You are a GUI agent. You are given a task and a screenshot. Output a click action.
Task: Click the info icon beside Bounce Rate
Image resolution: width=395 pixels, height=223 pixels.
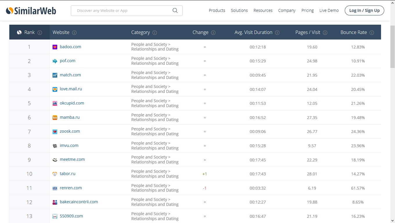coord(372,33)
